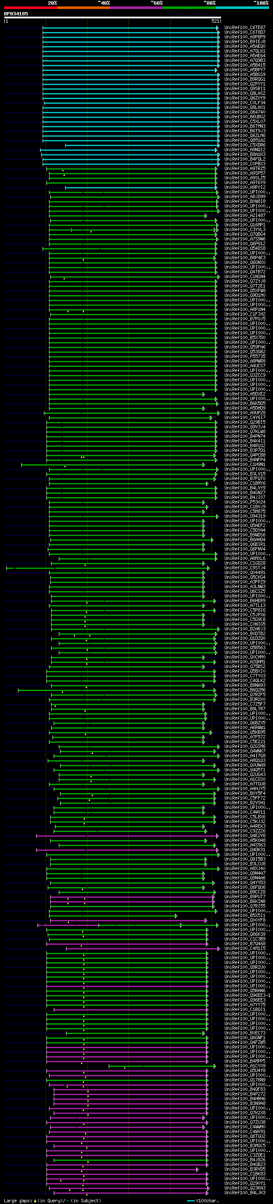Select the UniRef100_Q75BS2 label

point(245,667)
